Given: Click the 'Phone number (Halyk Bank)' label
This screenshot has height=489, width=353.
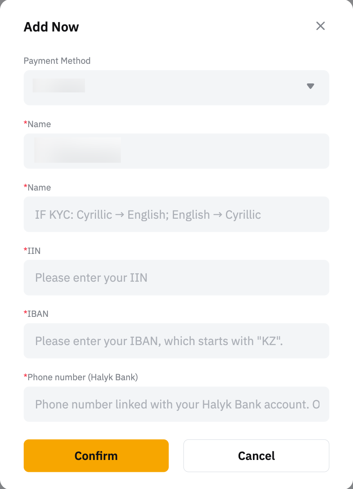Looking at the screenshot, I should 83,377.
